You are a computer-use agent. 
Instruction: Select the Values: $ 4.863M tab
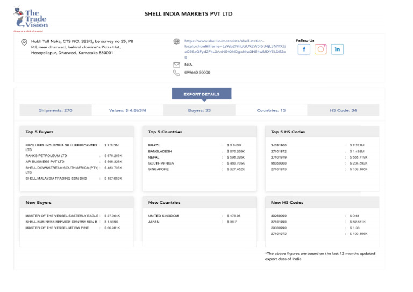127,110
